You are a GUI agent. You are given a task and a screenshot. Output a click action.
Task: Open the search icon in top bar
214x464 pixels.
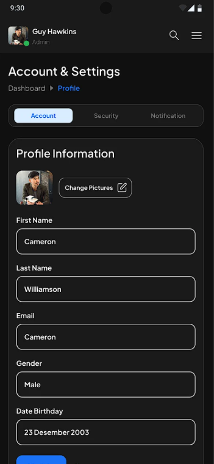pos(174,36)
